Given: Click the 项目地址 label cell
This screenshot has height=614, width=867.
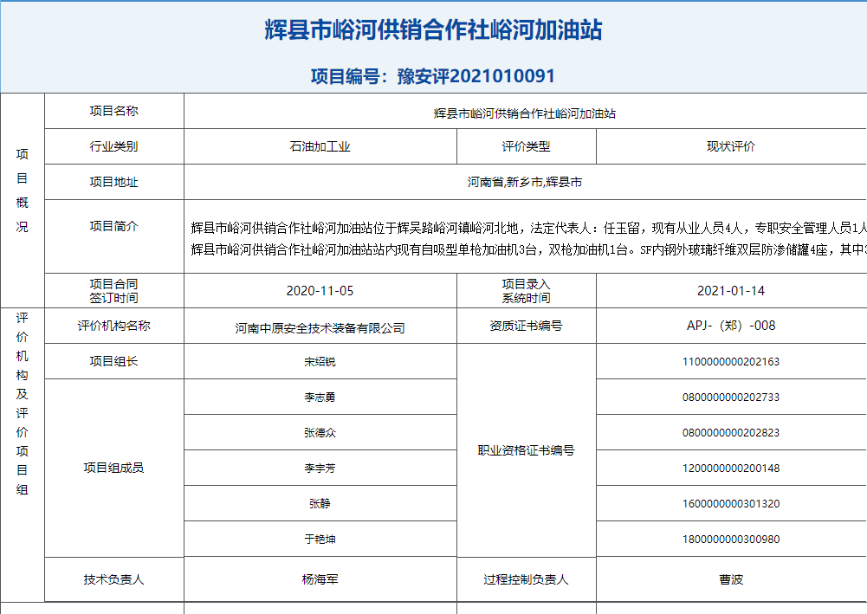Looking at the screenshot, I should coord(114,182).
